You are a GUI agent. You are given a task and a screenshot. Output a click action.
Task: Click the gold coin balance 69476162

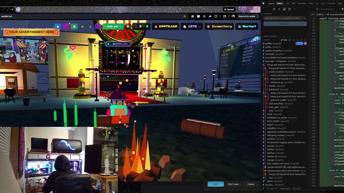(x=166, y=26)
